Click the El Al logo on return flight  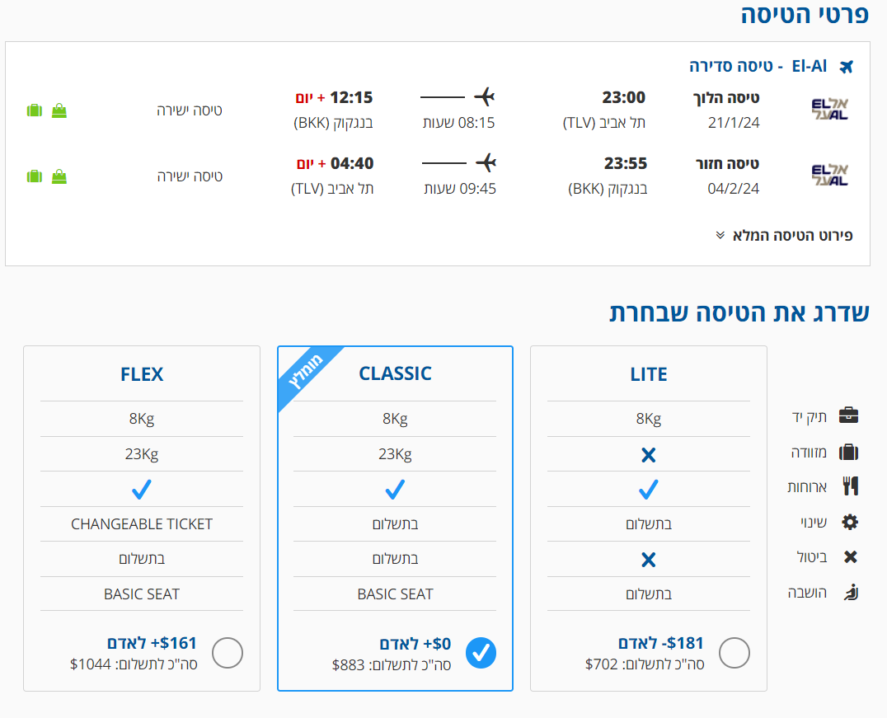click(830, 175)
